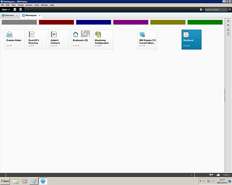
Task: Click the Mail envelope toolbar icon
Action: (x=15, y=10)
